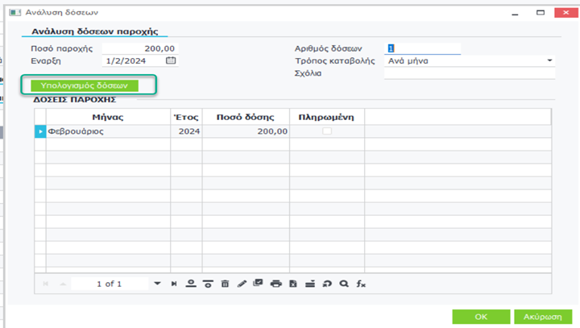Click the search magnifier icon
580x328 pixels.
(344, 284)
